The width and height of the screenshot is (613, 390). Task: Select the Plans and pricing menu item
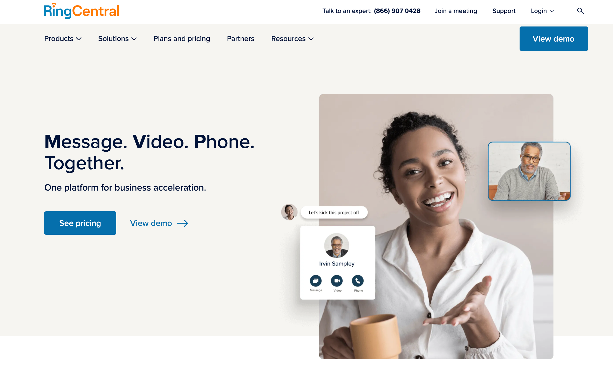pyautogui.click(x=182, y=38)
